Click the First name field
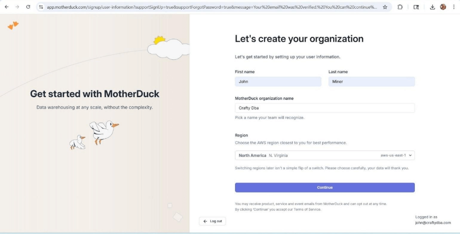 coord(278,82)
